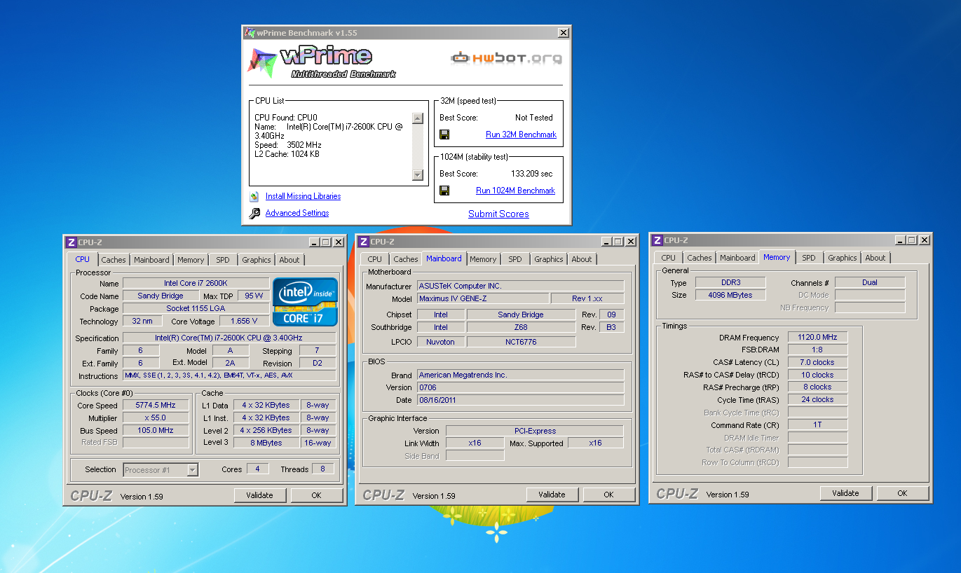Screen dimensions: 961x573
Task: Click the Multiplier value x 55.0
Action: tap(156, 417)
